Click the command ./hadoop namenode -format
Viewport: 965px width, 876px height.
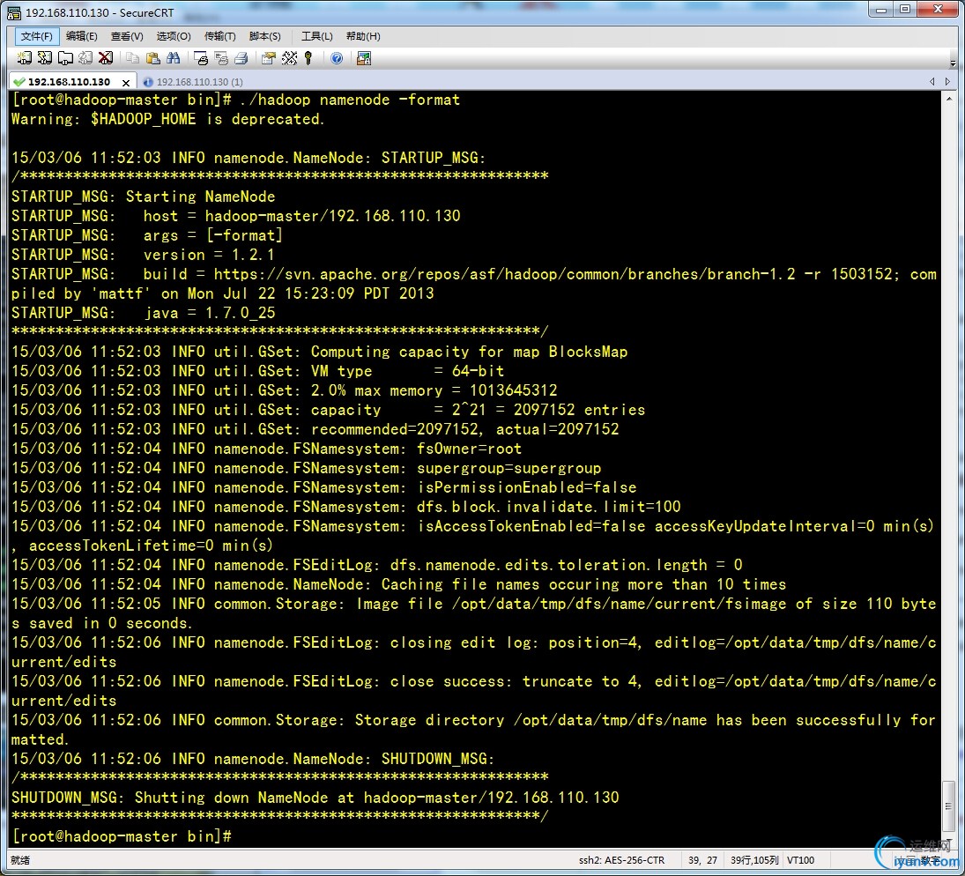[350, 100]
